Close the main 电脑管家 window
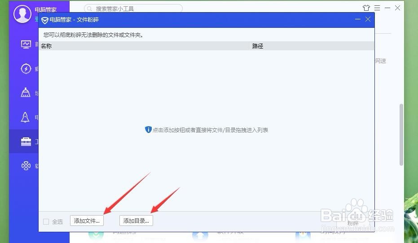The image size is (418, 243). click(397, 8)
